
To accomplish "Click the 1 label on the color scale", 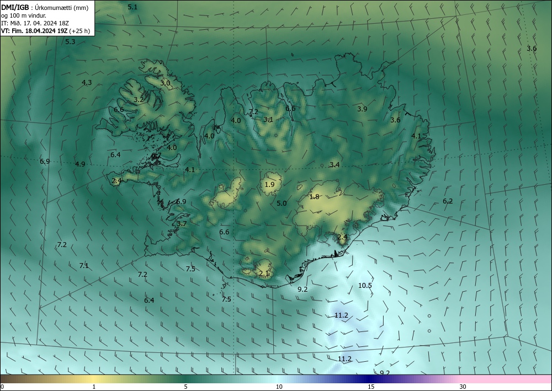I will tap(94, 387).
